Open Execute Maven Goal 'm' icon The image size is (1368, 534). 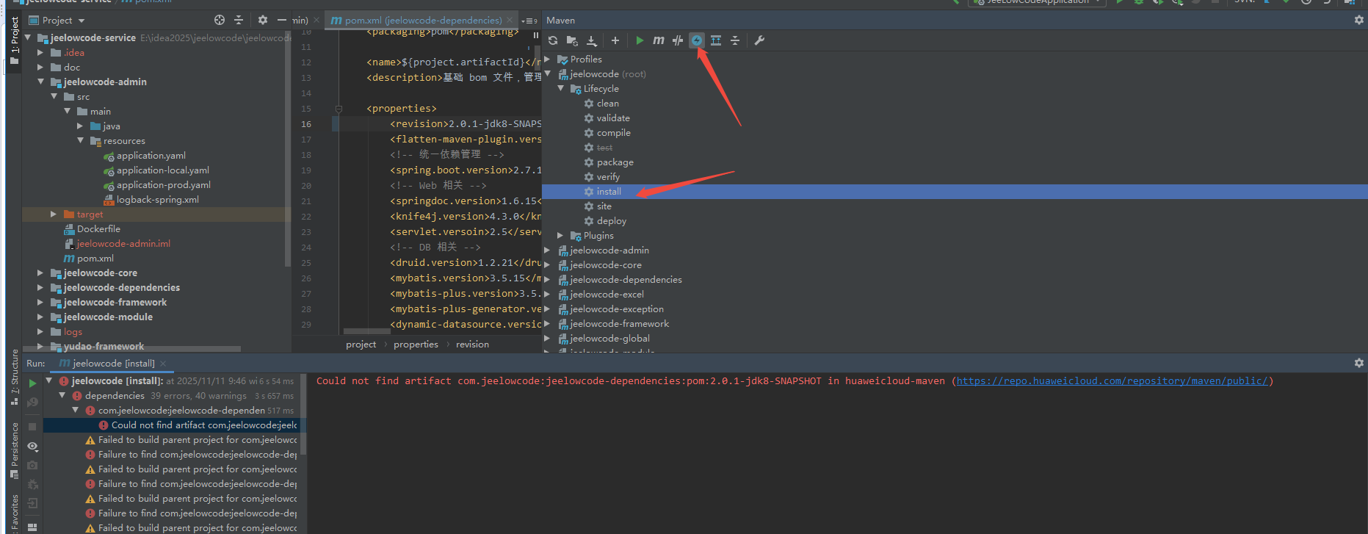(659, 40)
